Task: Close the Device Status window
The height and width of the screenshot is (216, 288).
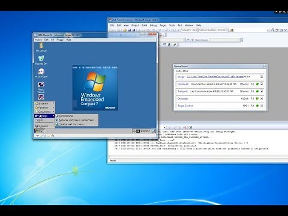Action: point(265,67)
